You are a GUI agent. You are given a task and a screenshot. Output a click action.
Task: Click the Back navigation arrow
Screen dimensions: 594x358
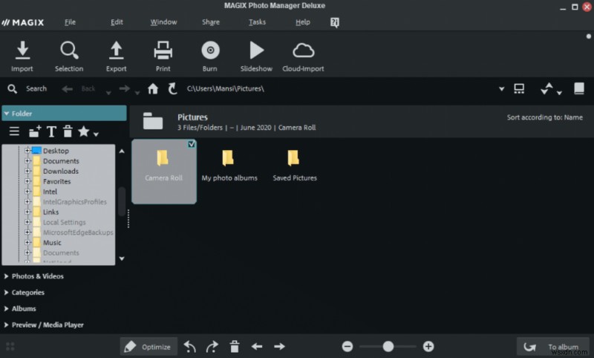pyautogui.click(x=68, y=89)
